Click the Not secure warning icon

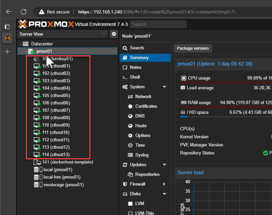coord(41,12)
